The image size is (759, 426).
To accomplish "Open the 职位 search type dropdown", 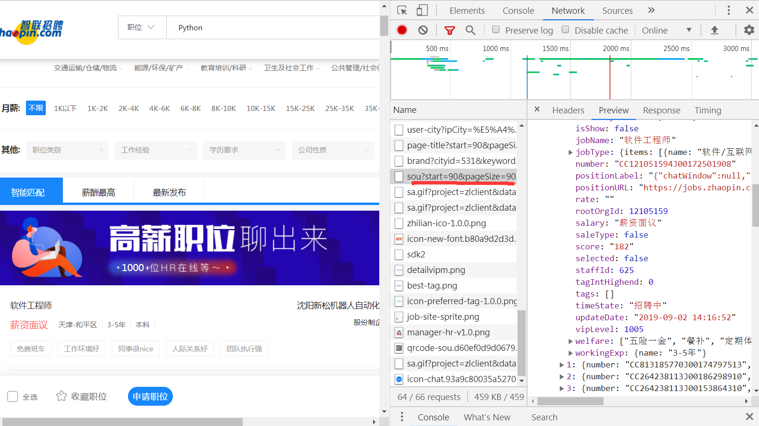I will click(142, 27).
